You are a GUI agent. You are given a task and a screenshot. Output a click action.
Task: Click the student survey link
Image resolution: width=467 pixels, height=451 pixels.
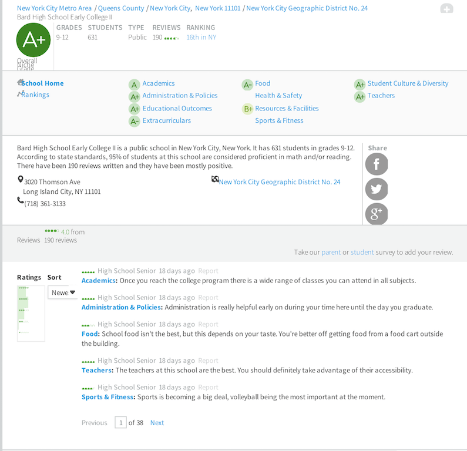pyautogui.click(x=362, y=252)
